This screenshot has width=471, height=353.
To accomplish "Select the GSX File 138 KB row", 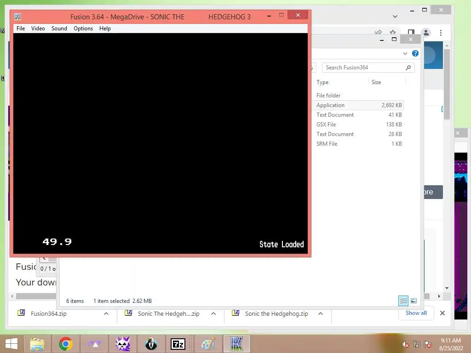I will [358, 124].
